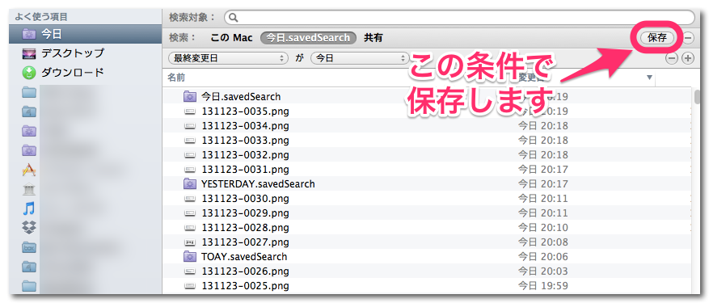Add a search criterion with plus button

pyautogui.click(x=688, y=58)
